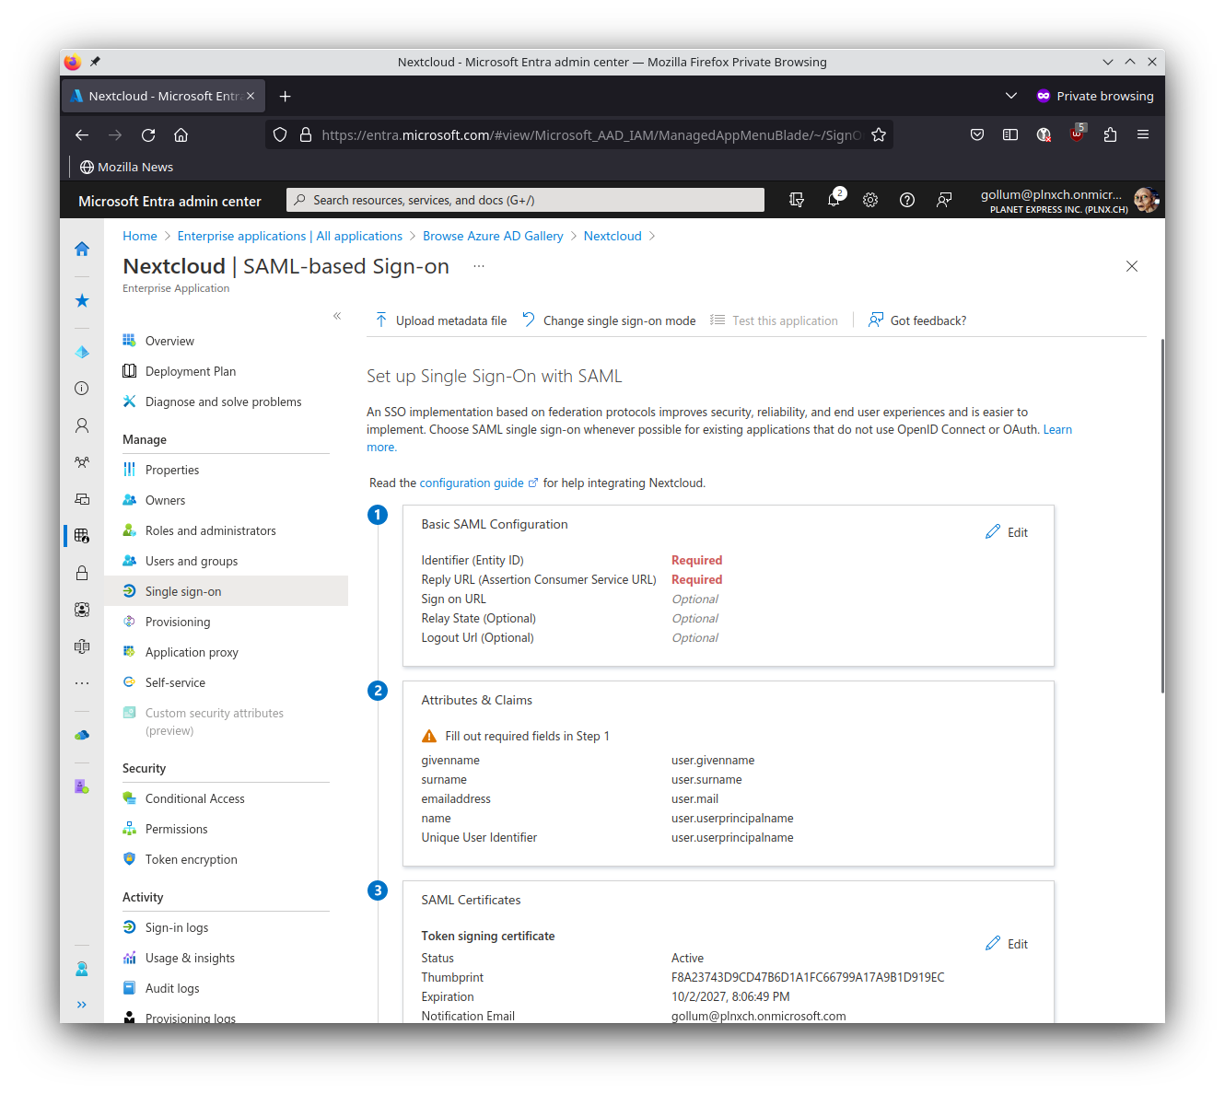Viewport: 1225px width, 1094px height.
Task: Open the settings gear in the top bar
Action: [869, 200]
